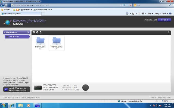The height and width of the screenshot is (108, 174).
Task: Open the Print dropdown arrow
Action: (146, 13)
